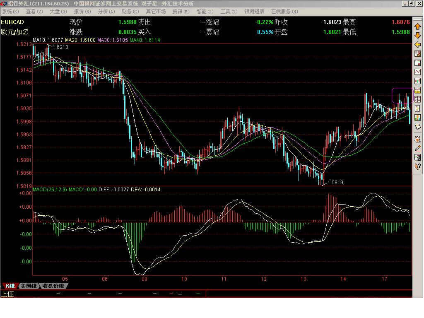Open the 分析(A) menu
424x318 pixels.
coord(106,12)
